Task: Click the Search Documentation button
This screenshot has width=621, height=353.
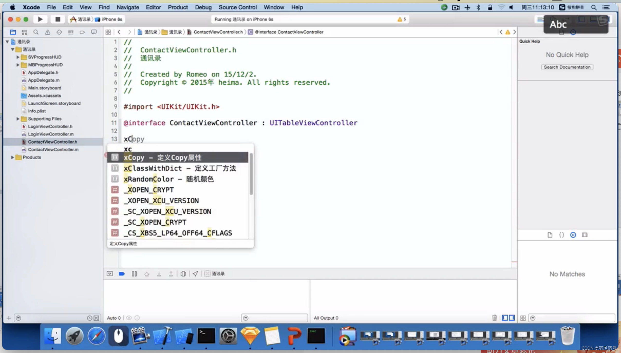Action: [x=567, y=67]
